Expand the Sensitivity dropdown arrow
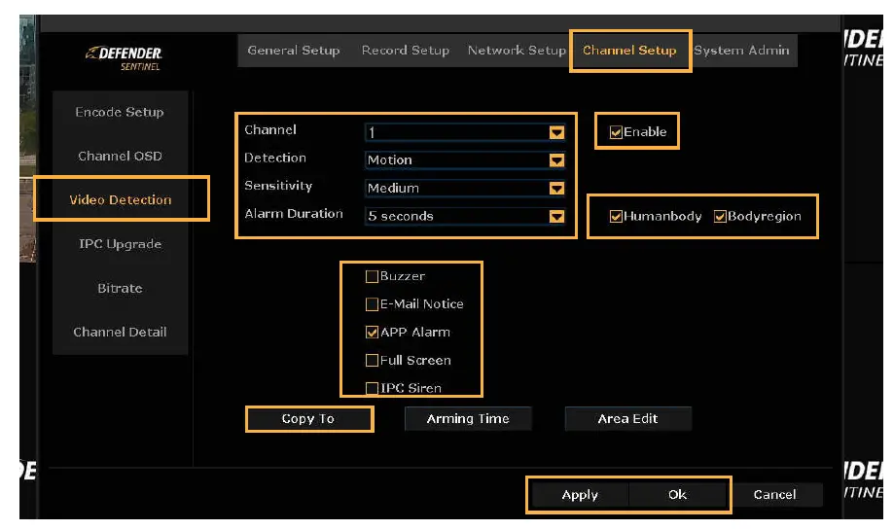This screenshot has height=530, width=893. [556, 189]
